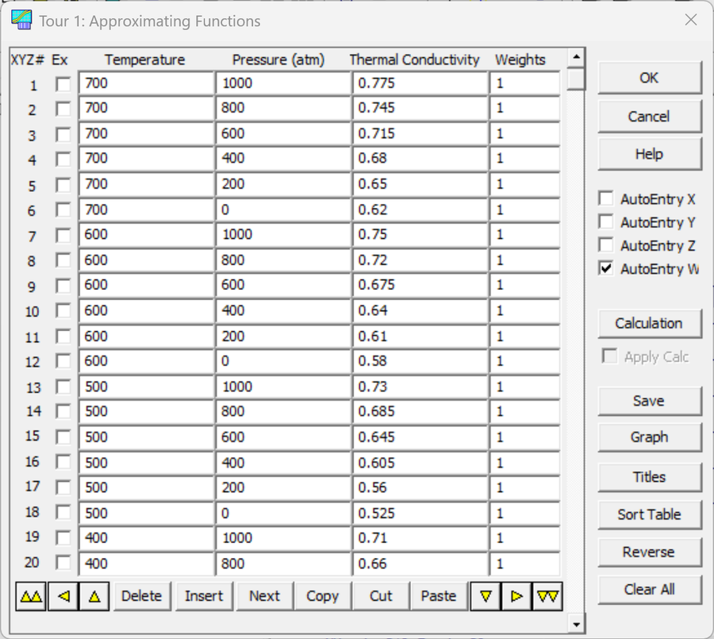Open the Calculation dialog

pos(649,324)
